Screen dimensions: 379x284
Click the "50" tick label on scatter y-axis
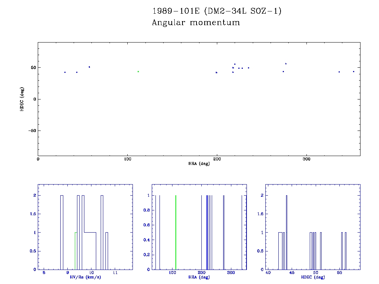coord(33,68)
